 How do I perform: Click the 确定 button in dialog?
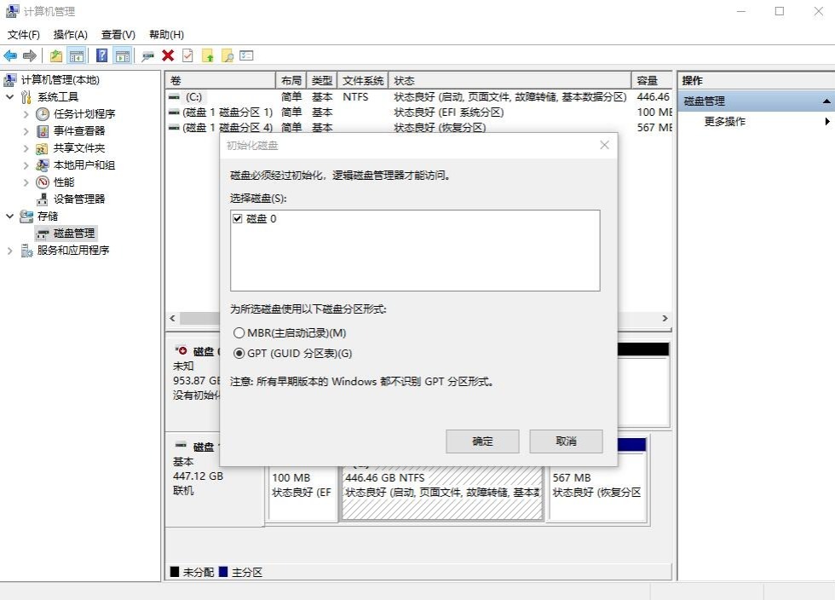[482, 441]
